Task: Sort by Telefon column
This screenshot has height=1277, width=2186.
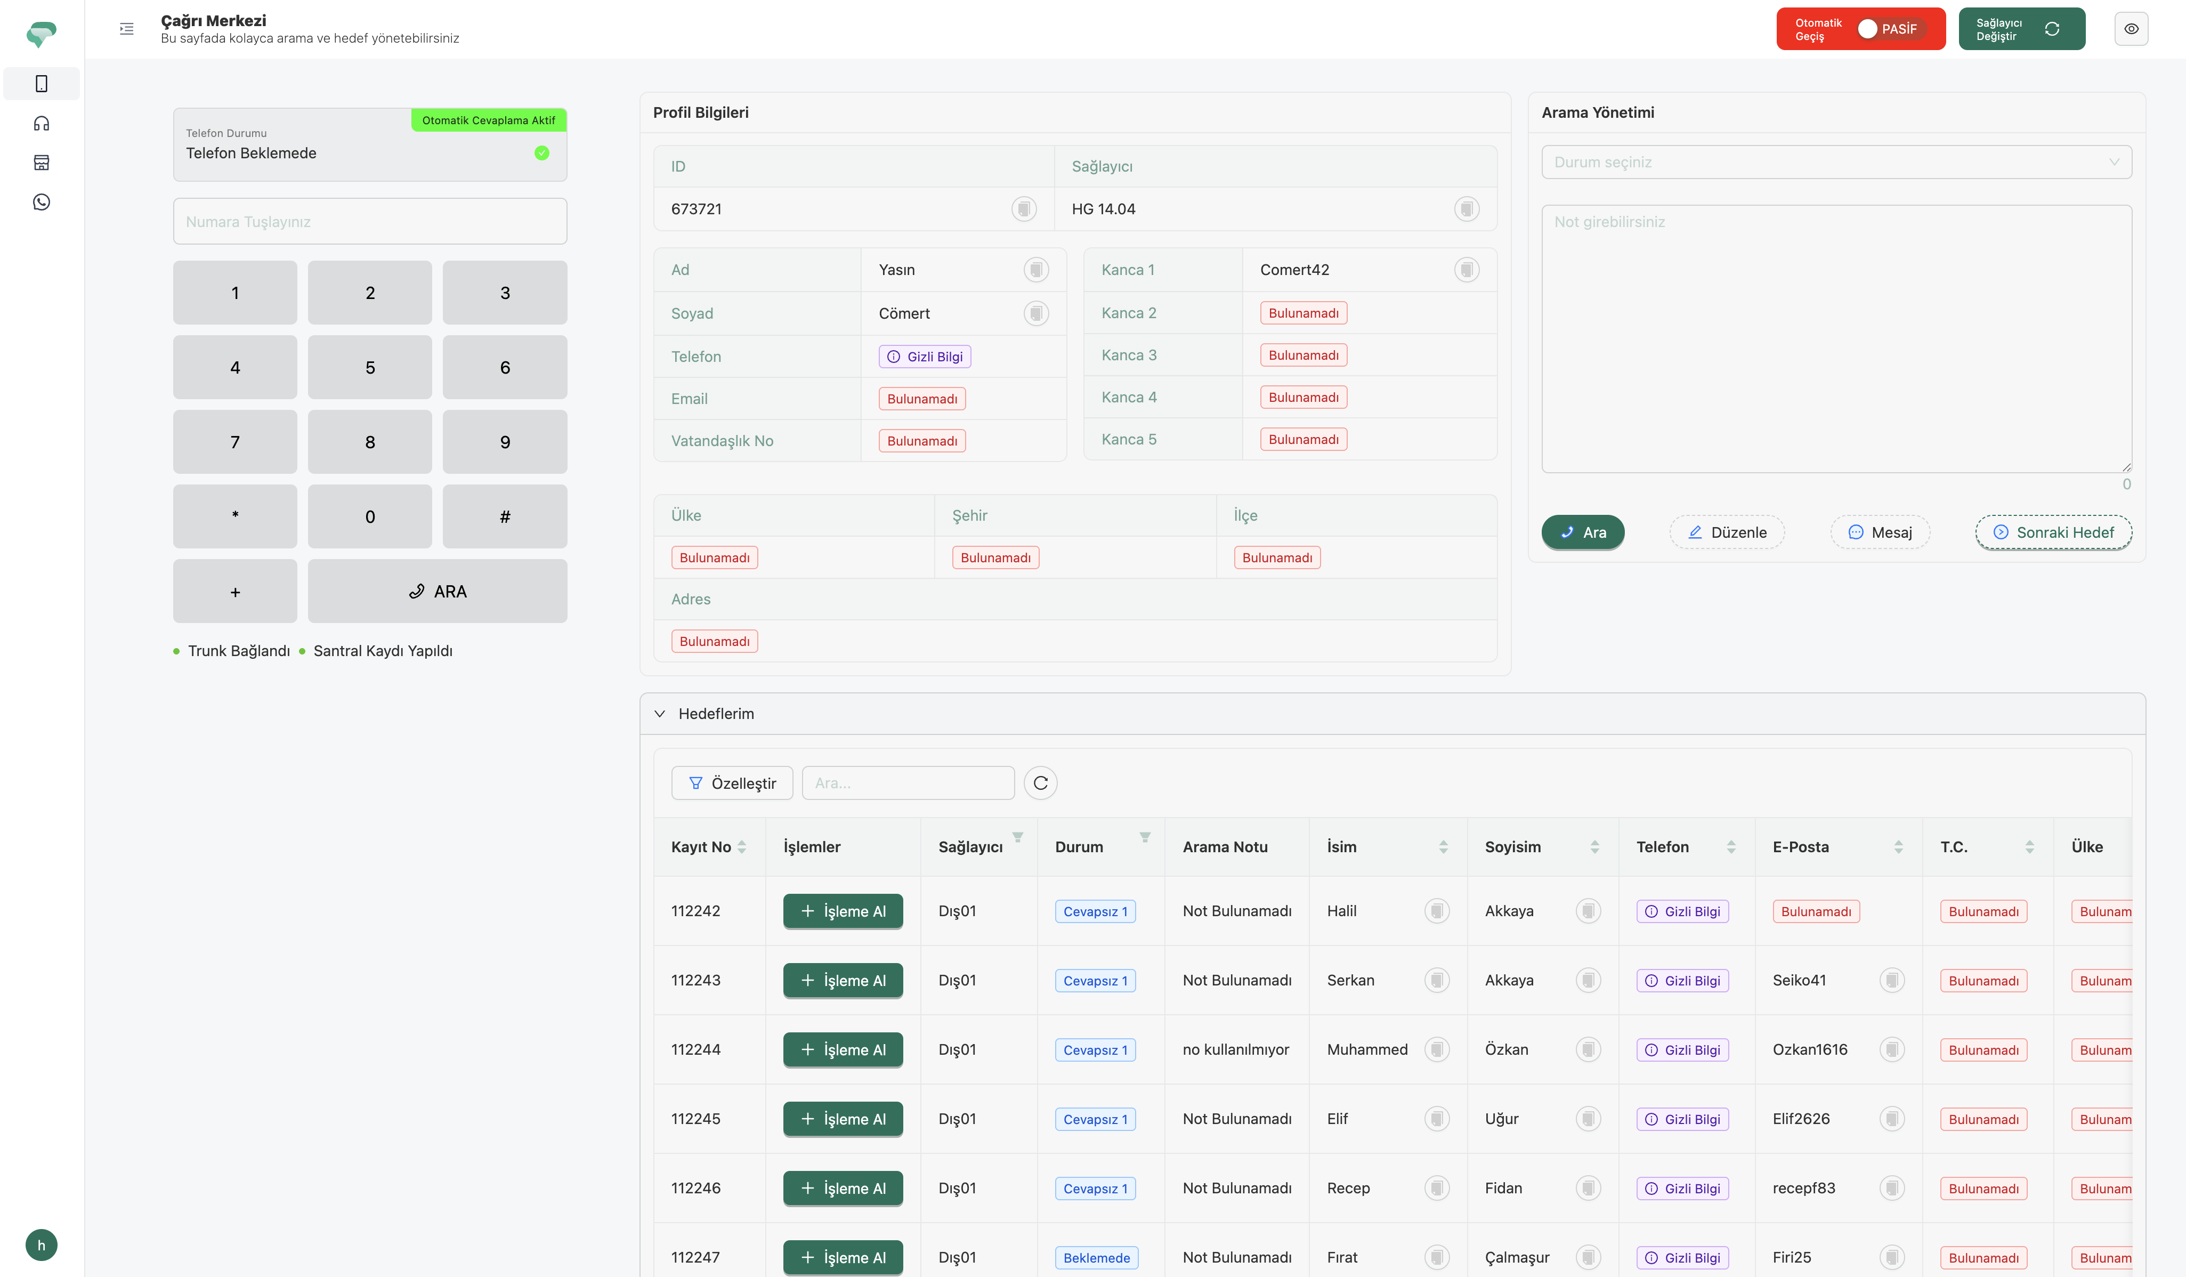Action: point(1730,847)
